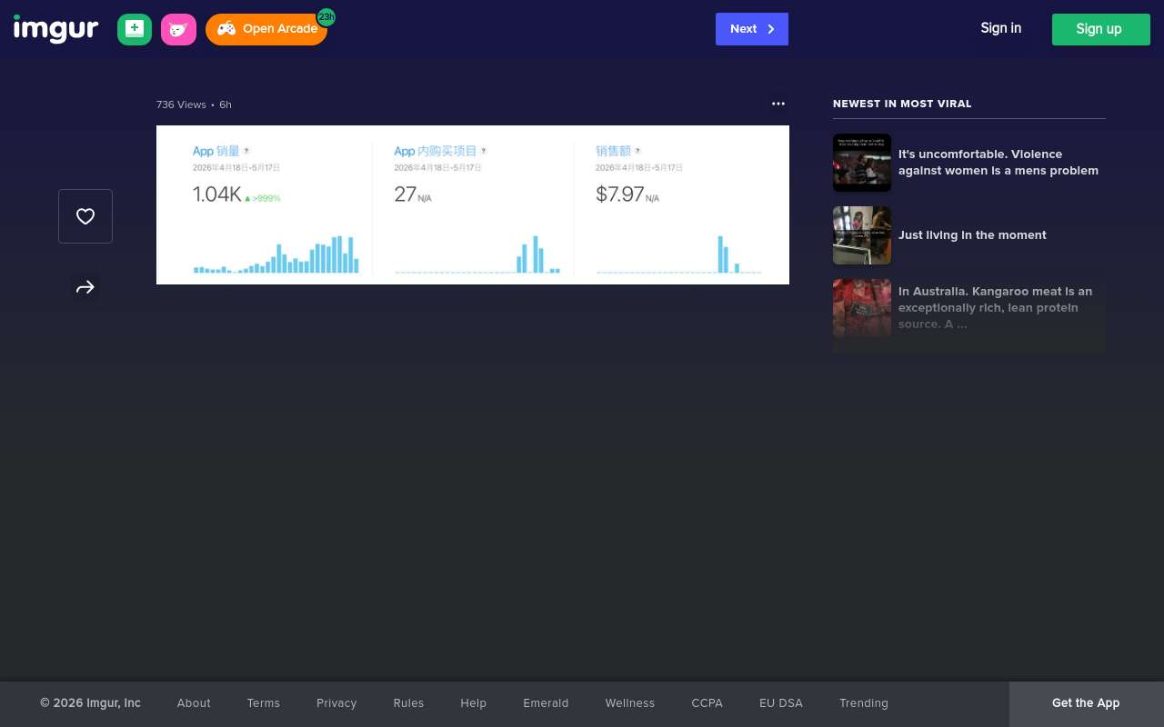Screen dimensions: 1164x727
Task: Open thumbnail for Violence against women post
Action: pos(862,163)
